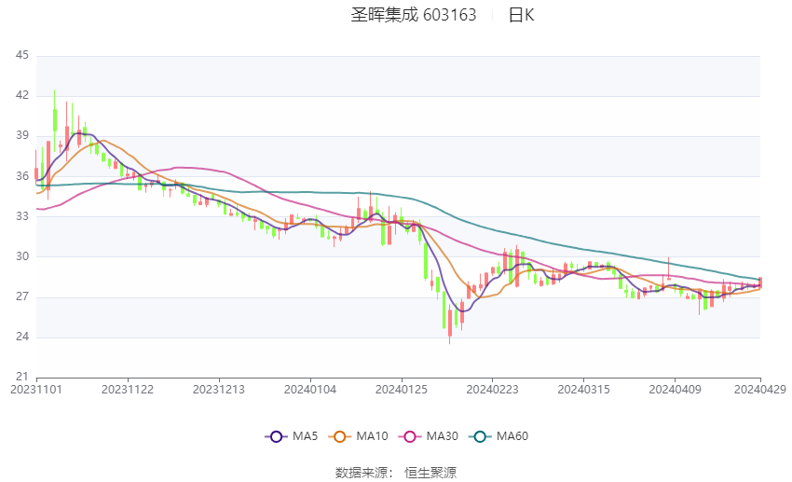Click the MA10 orange circle legend marker
Viewport: 792px width, 482px height.
point(340,436)
